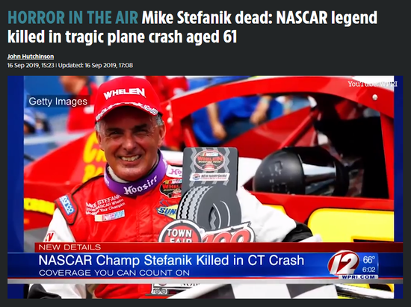Viewport: 411px width, 307px height.
Task: Click the Whelen logo on red cap
Action: (124, 93)
